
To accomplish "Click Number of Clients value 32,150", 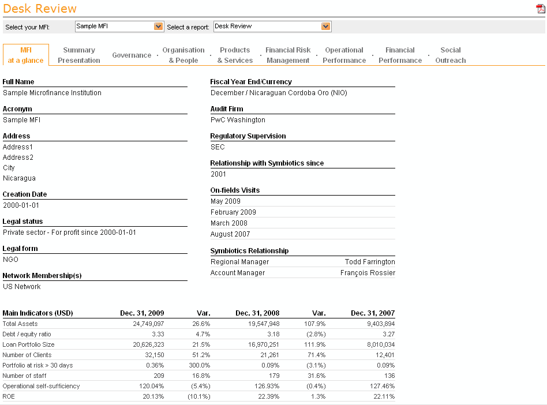I will tap(155, 355).
